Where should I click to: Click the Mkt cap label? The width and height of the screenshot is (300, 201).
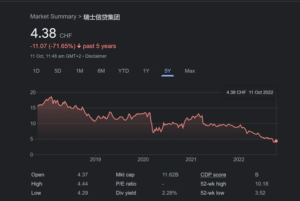pos(125,175)
